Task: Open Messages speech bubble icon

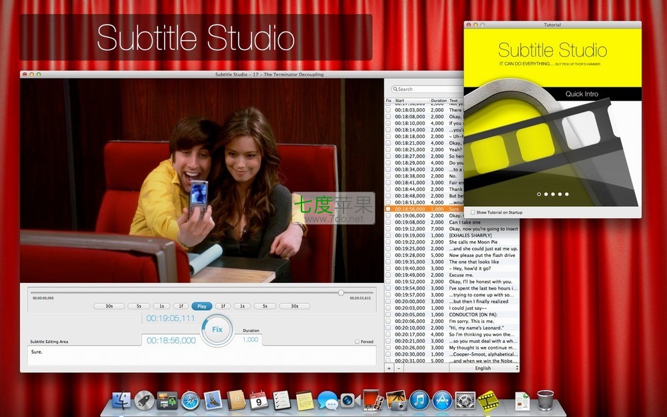Action: [x=327, y=400]
